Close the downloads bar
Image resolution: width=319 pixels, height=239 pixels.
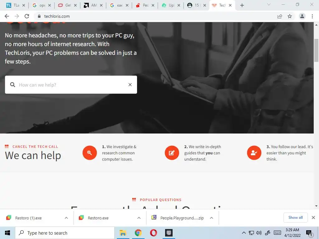pyautogui.click(x=313, y=218)
